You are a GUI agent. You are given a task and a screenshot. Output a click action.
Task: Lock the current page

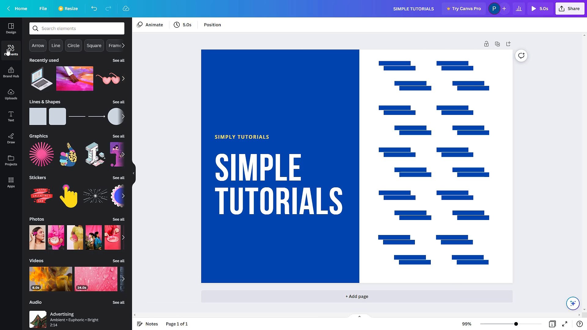(x=486, y=44)
